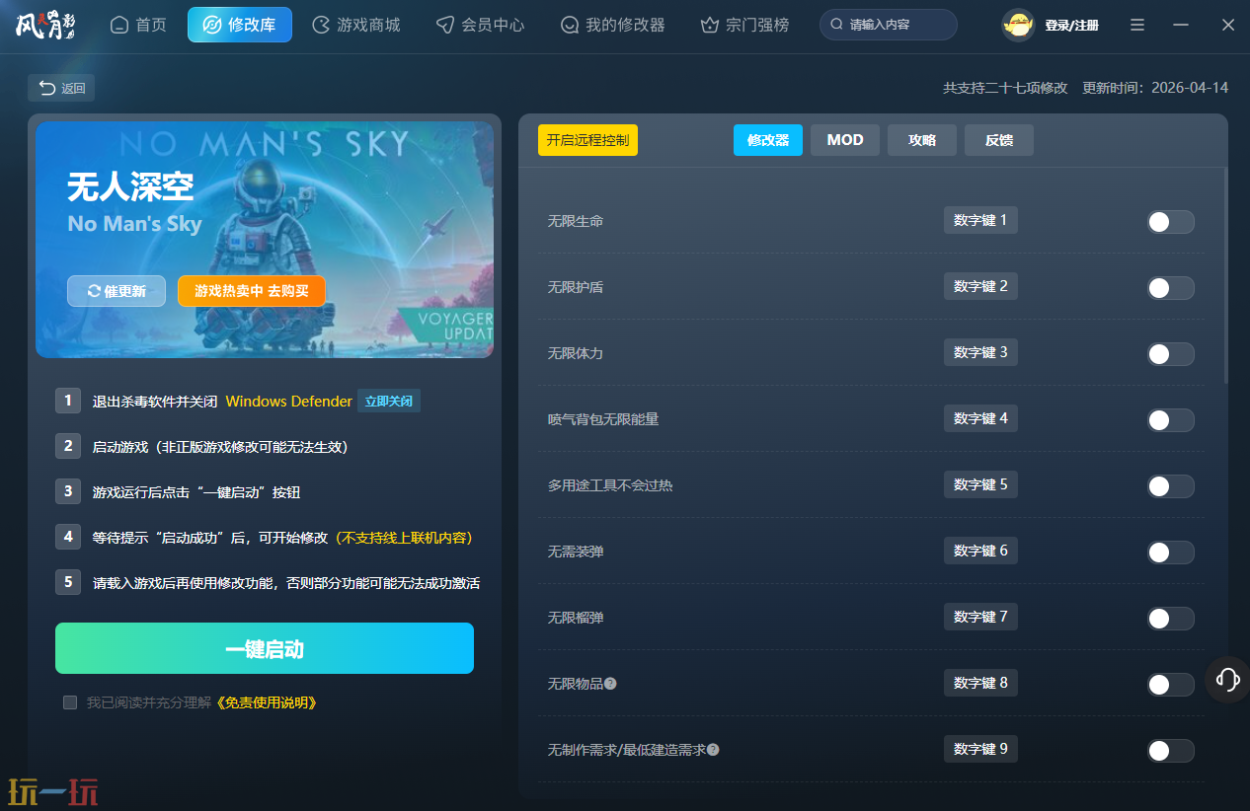
Task: Click 数字键 1 hotkey for 无限生命
Action: (x=980, y=220)
